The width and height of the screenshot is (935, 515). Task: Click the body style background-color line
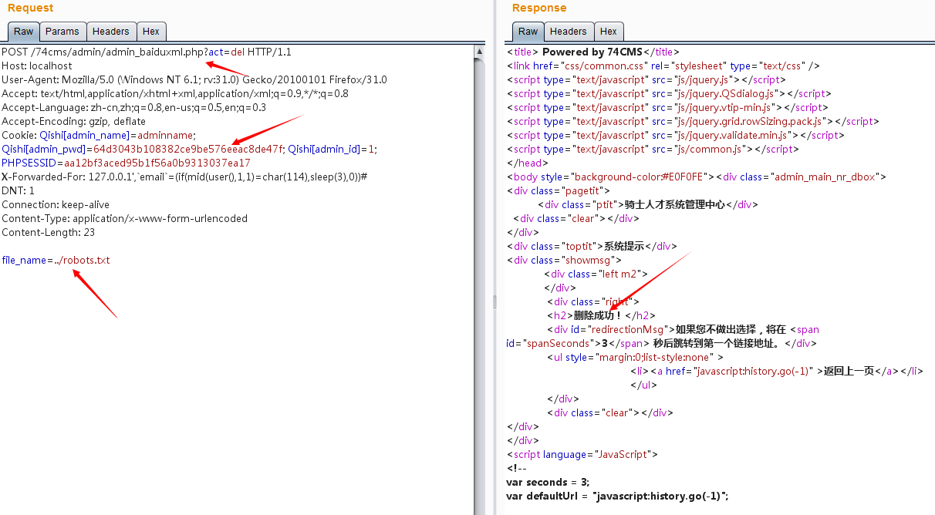[697, 177]
